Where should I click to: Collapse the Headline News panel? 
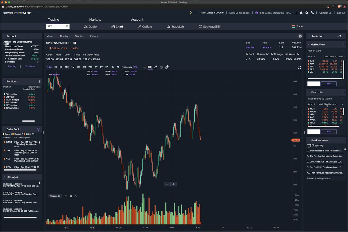308,140
